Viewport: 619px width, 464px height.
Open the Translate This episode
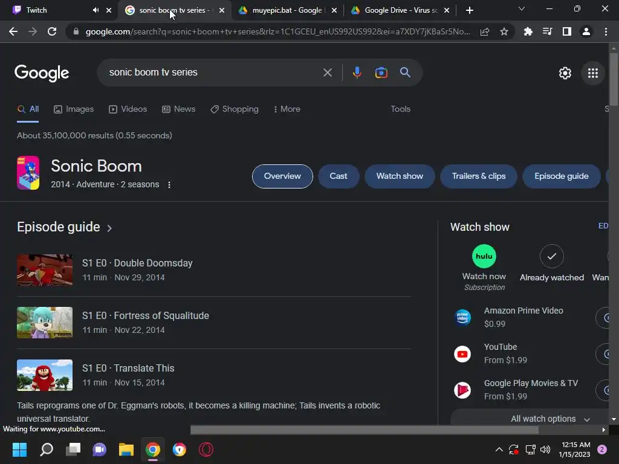(x=128, y=369)
